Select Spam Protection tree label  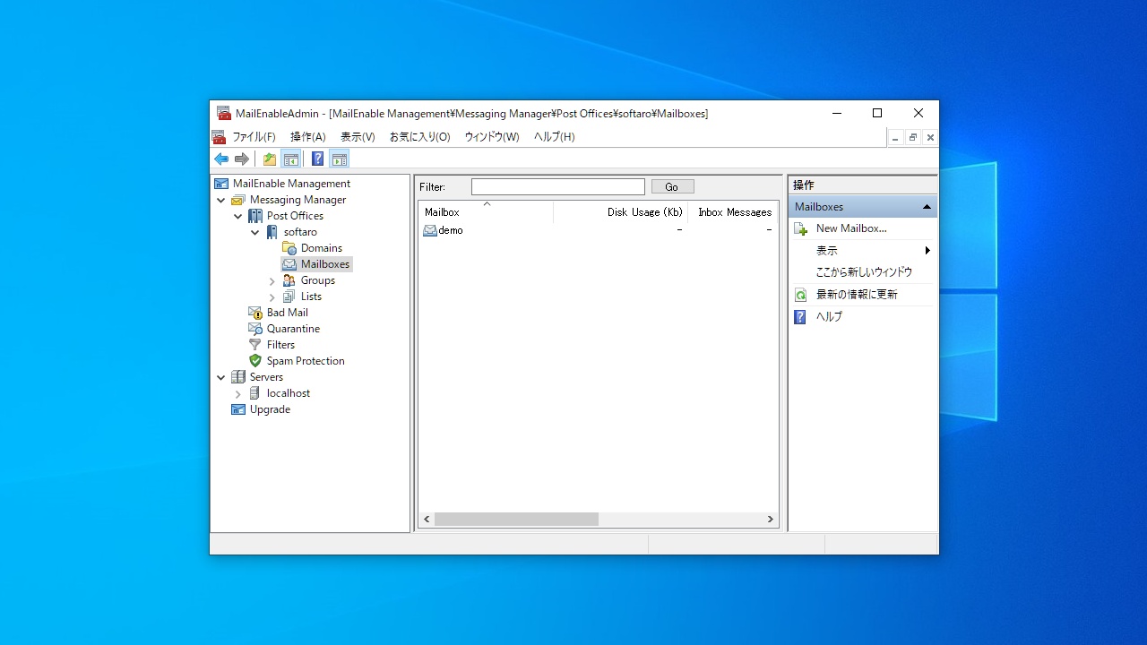306,361
